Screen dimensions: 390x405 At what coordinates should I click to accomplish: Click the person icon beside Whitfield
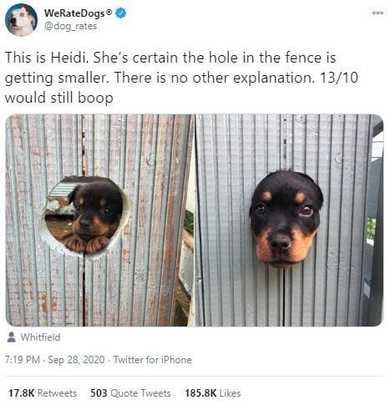coord(12,337)
